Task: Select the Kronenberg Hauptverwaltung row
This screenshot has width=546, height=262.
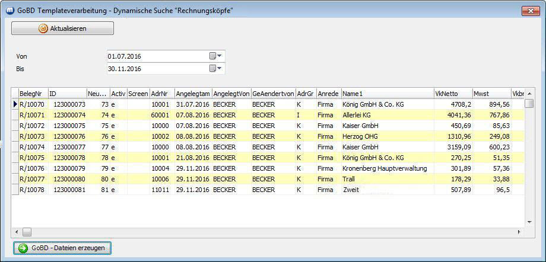Action: click(x=384, y=168)
